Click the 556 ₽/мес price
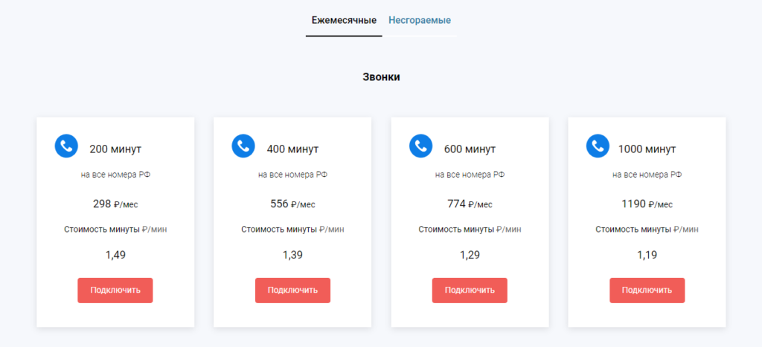 (x=292, y=204)
